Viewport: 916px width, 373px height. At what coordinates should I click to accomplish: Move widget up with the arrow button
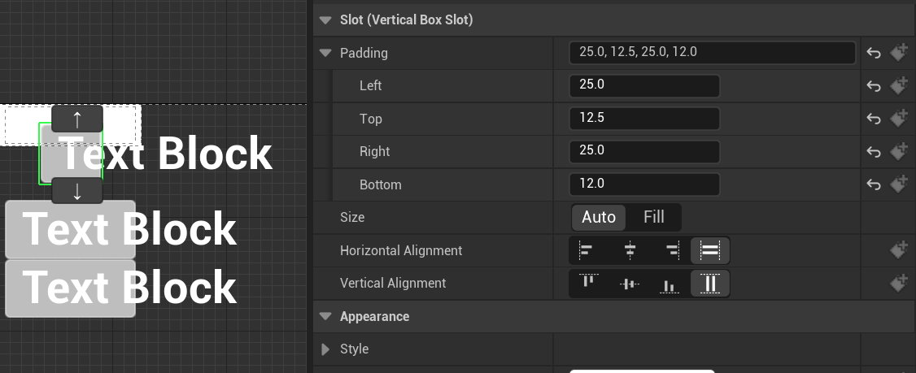(x=77, y=119)
